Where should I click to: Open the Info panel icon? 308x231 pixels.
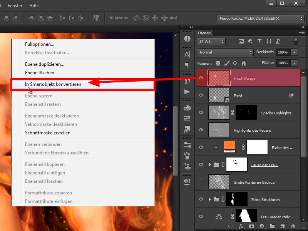[187, 38]
